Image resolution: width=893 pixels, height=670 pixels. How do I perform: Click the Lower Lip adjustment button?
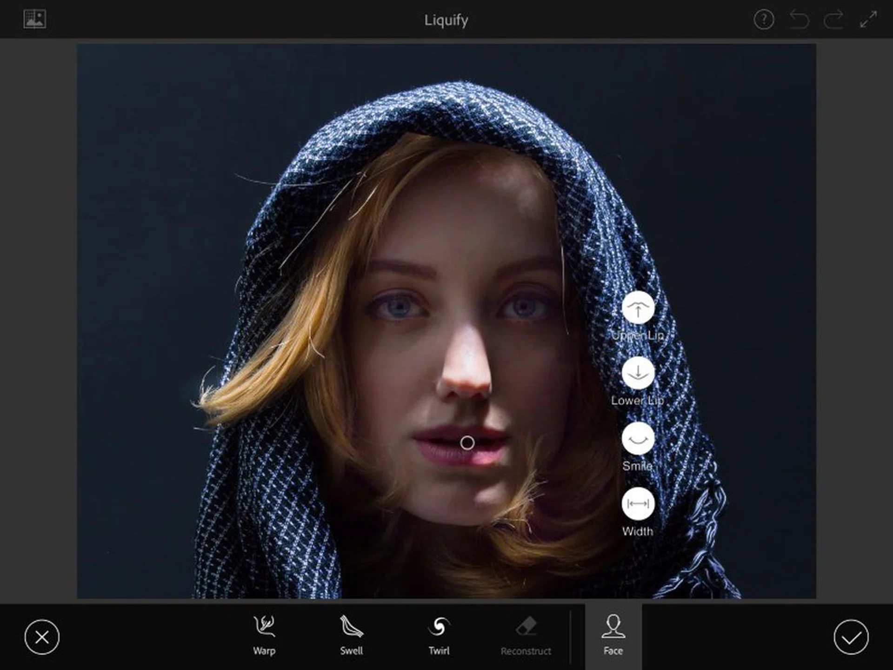click(x=638, y=373)
